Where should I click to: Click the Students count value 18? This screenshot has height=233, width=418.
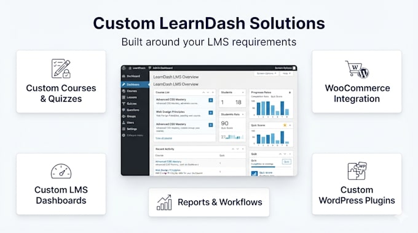coord(239,102)
